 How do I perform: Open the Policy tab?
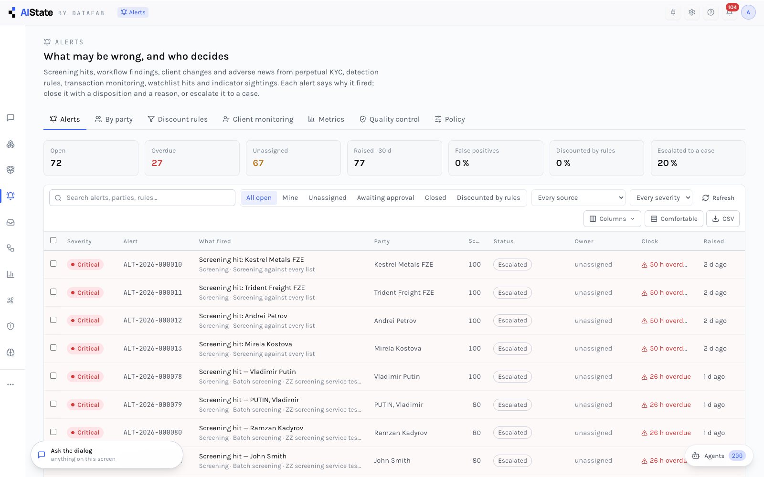(x=450, y=119)
